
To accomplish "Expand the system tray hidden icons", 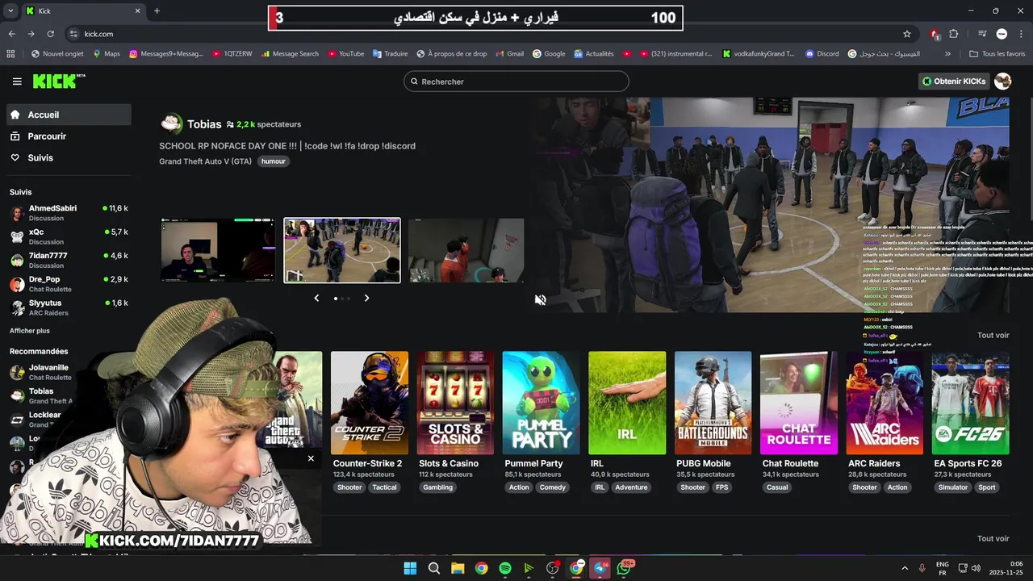I will tap(905, 568).
